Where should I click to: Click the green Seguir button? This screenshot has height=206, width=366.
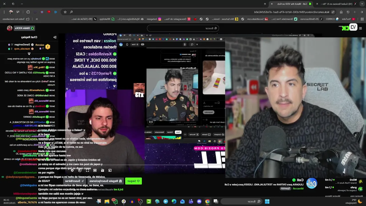tap(134, 181)
